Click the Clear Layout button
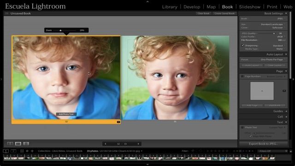 click(x=275, y=65)
